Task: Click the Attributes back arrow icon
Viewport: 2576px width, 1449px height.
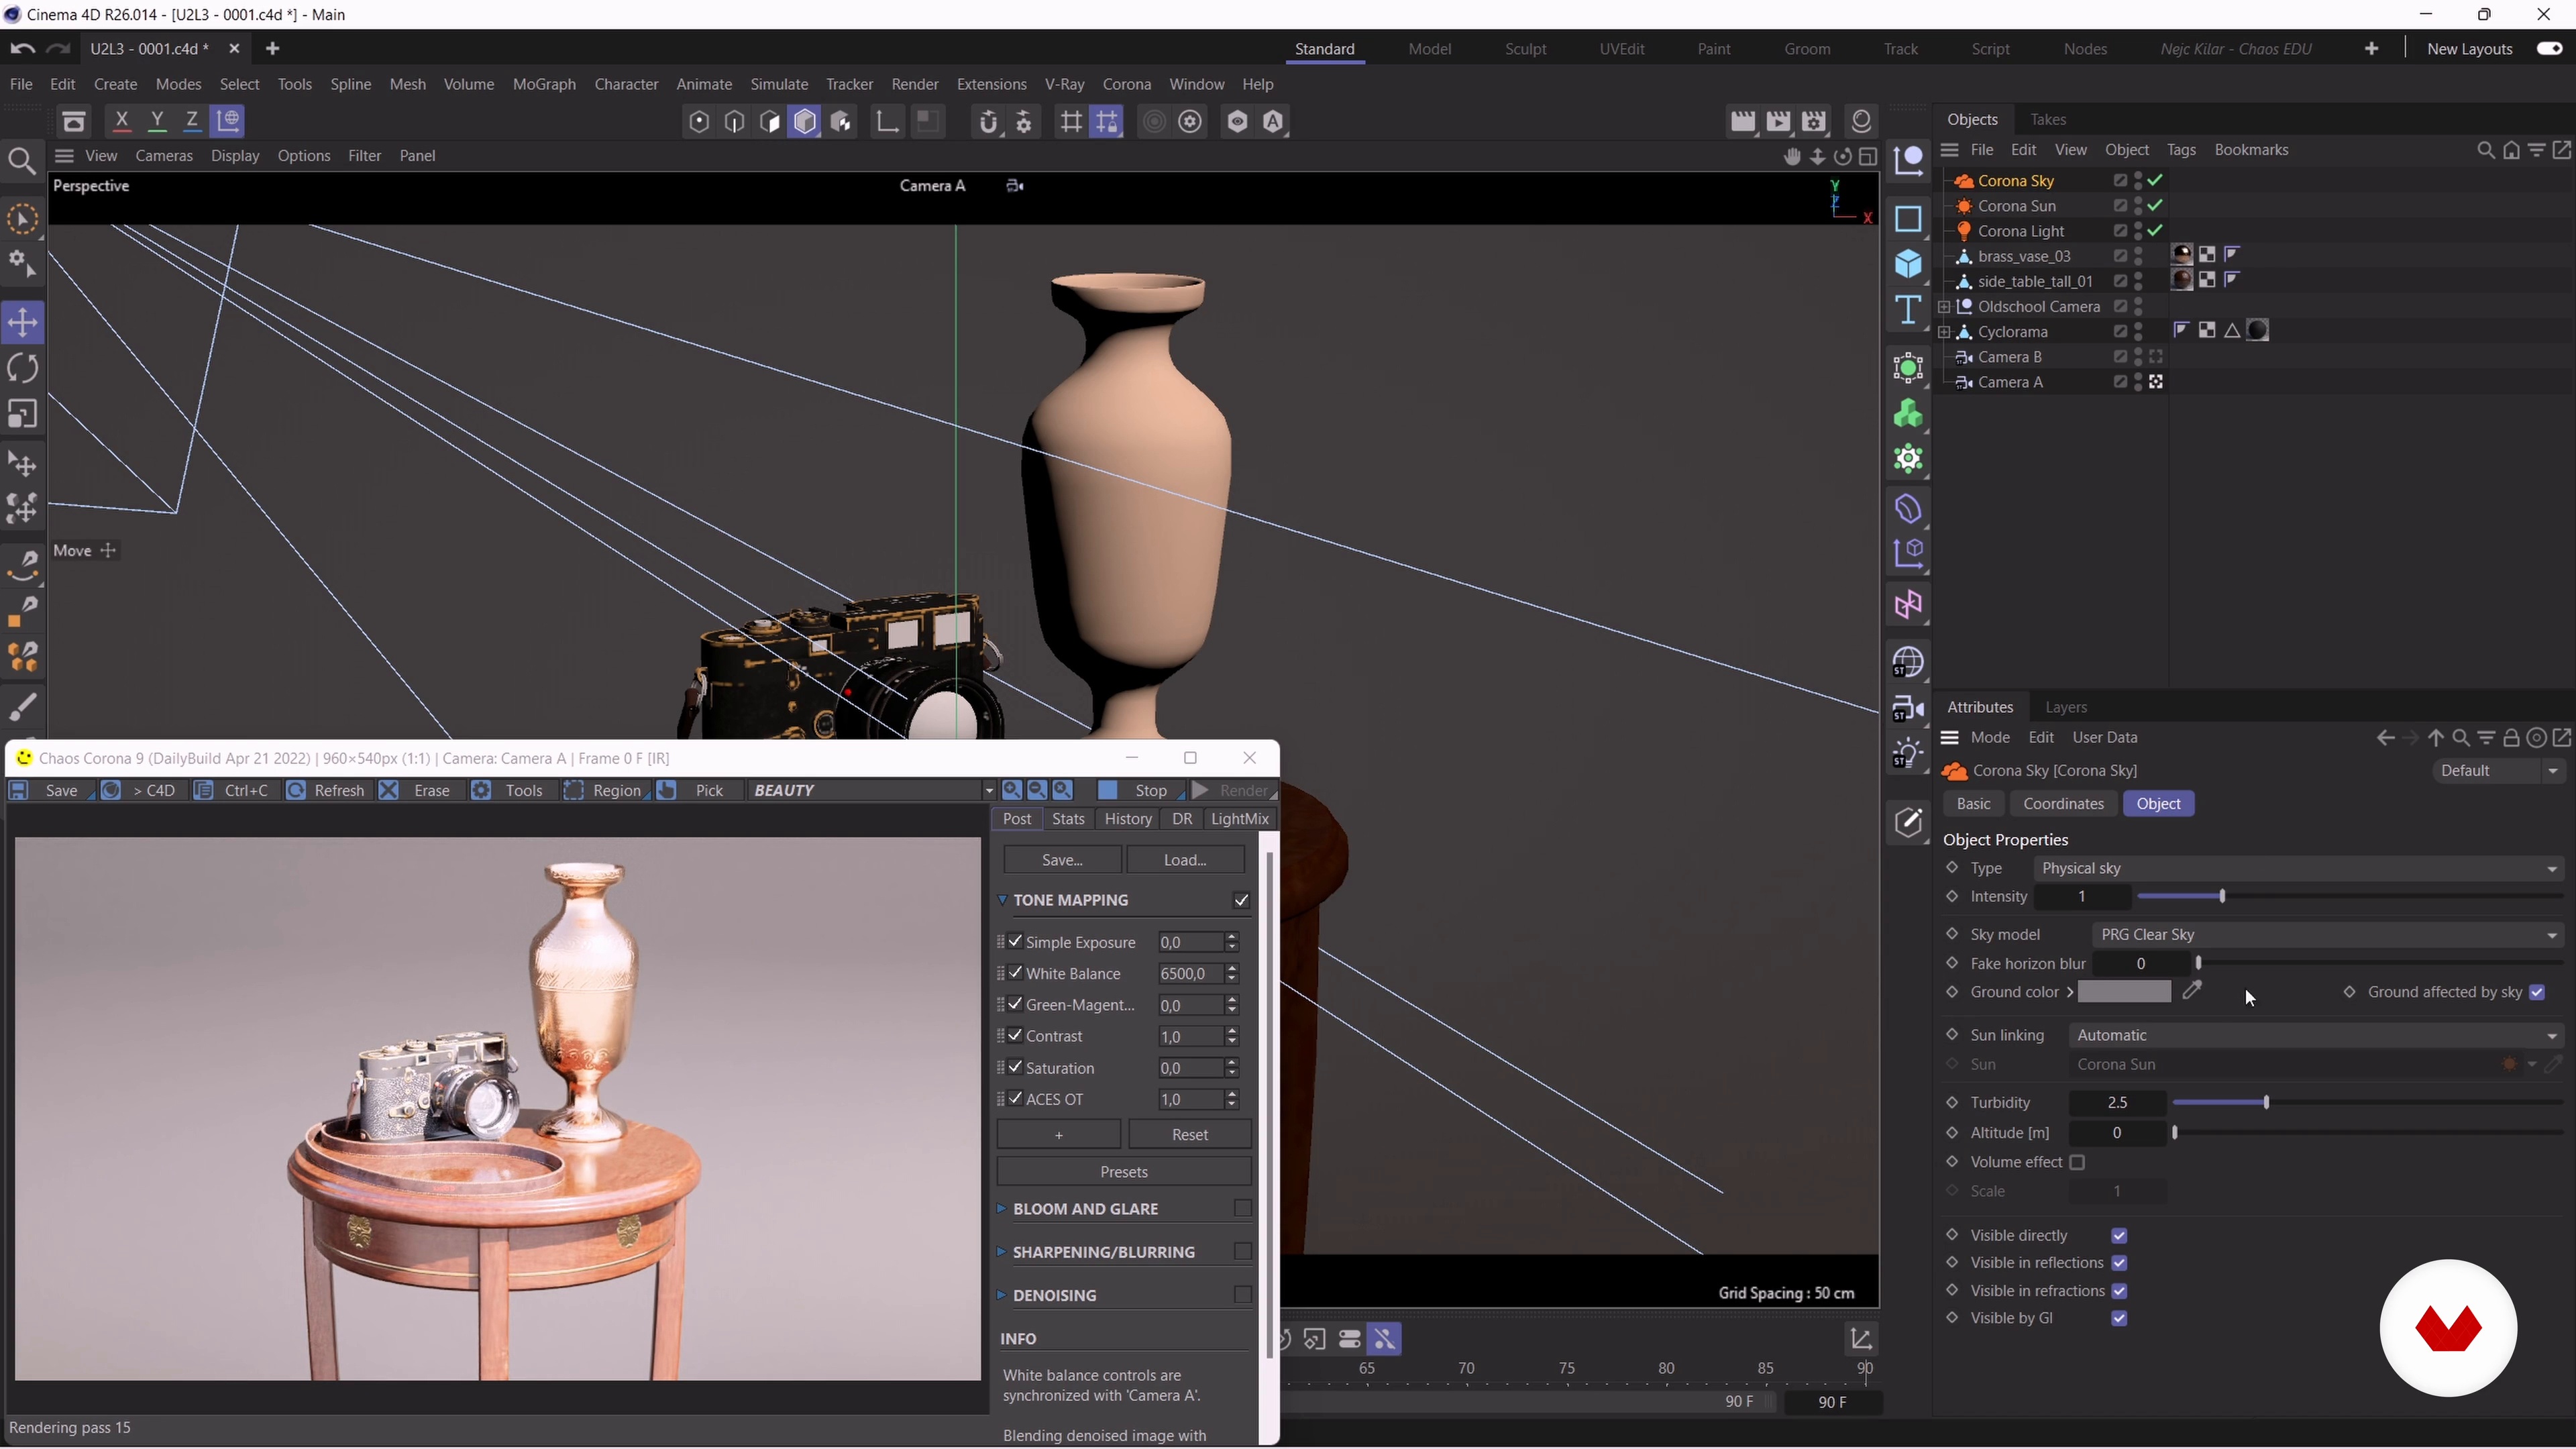Action: click(2385, 739)
